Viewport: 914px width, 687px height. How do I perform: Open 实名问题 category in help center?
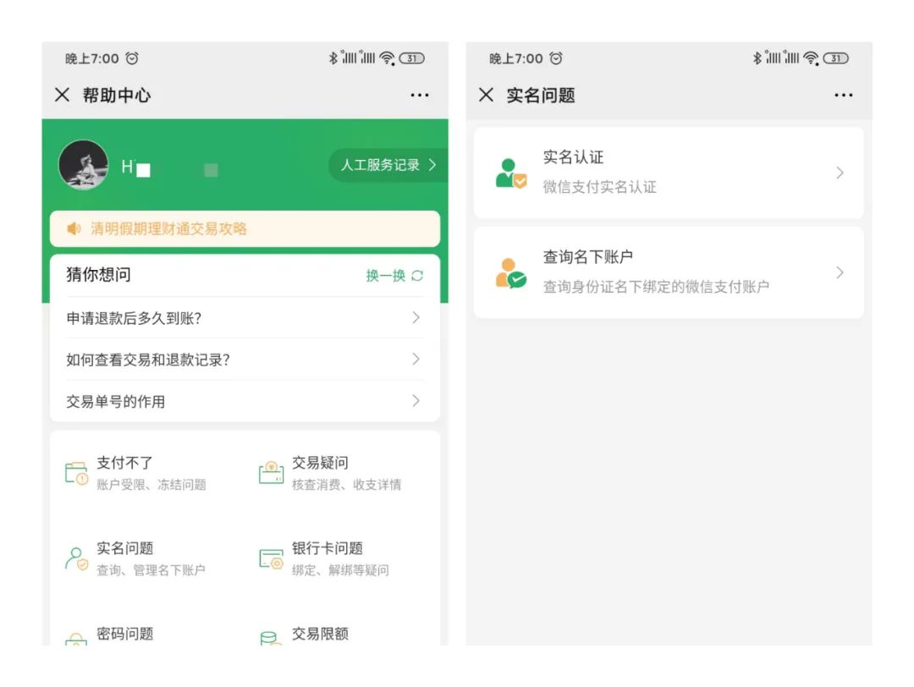tap(135, 558)
